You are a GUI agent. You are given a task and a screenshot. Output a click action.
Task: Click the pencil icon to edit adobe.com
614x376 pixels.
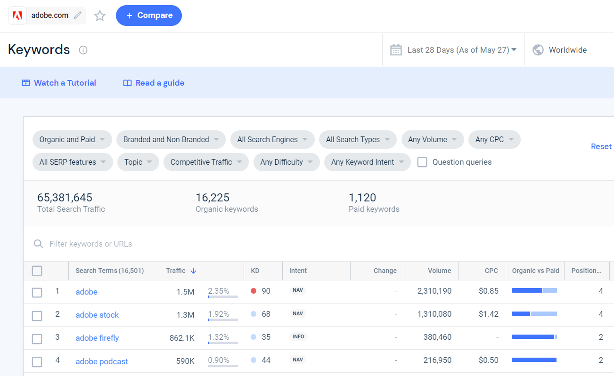(78, 15)
